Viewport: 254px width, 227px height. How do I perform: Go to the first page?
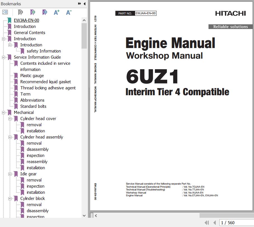pos(207,223)
